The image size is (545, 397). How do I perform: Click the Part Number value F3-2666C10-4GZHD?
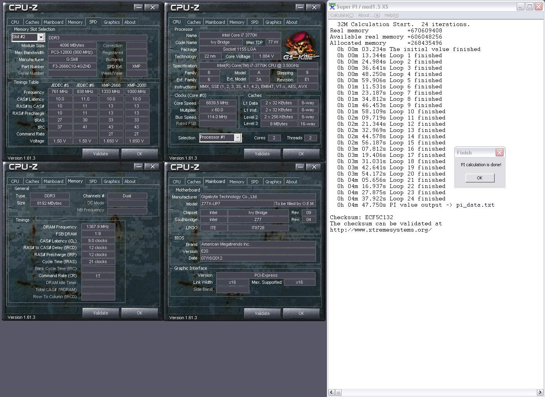coord(72,67)
